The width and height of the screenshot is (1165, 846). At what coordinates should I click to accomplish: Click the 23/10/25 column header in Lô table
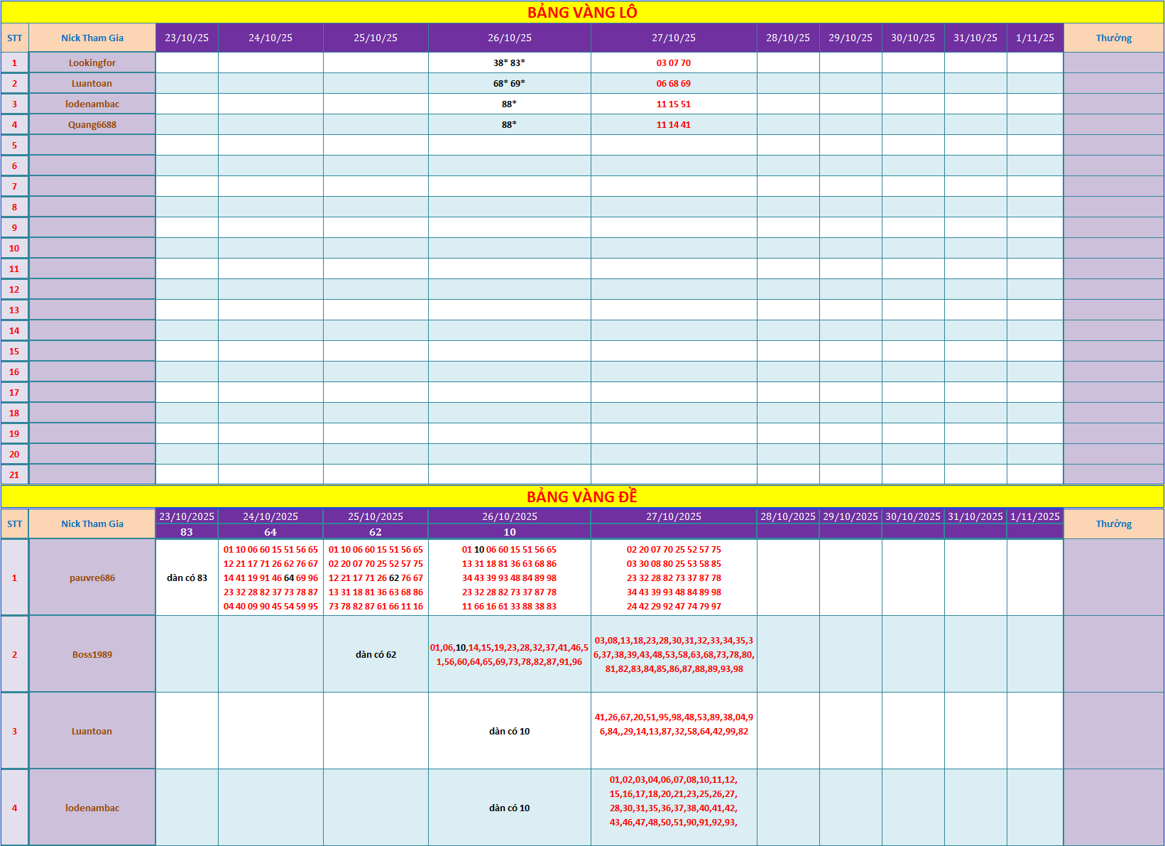(187, 38)
